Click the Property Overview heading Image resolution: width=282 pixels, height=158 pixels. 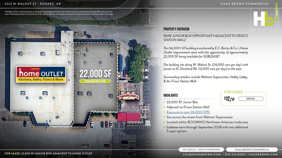pos(176,29)
